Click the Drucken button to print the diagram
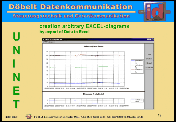The image size is (176, 122). (x=149, y=59)
